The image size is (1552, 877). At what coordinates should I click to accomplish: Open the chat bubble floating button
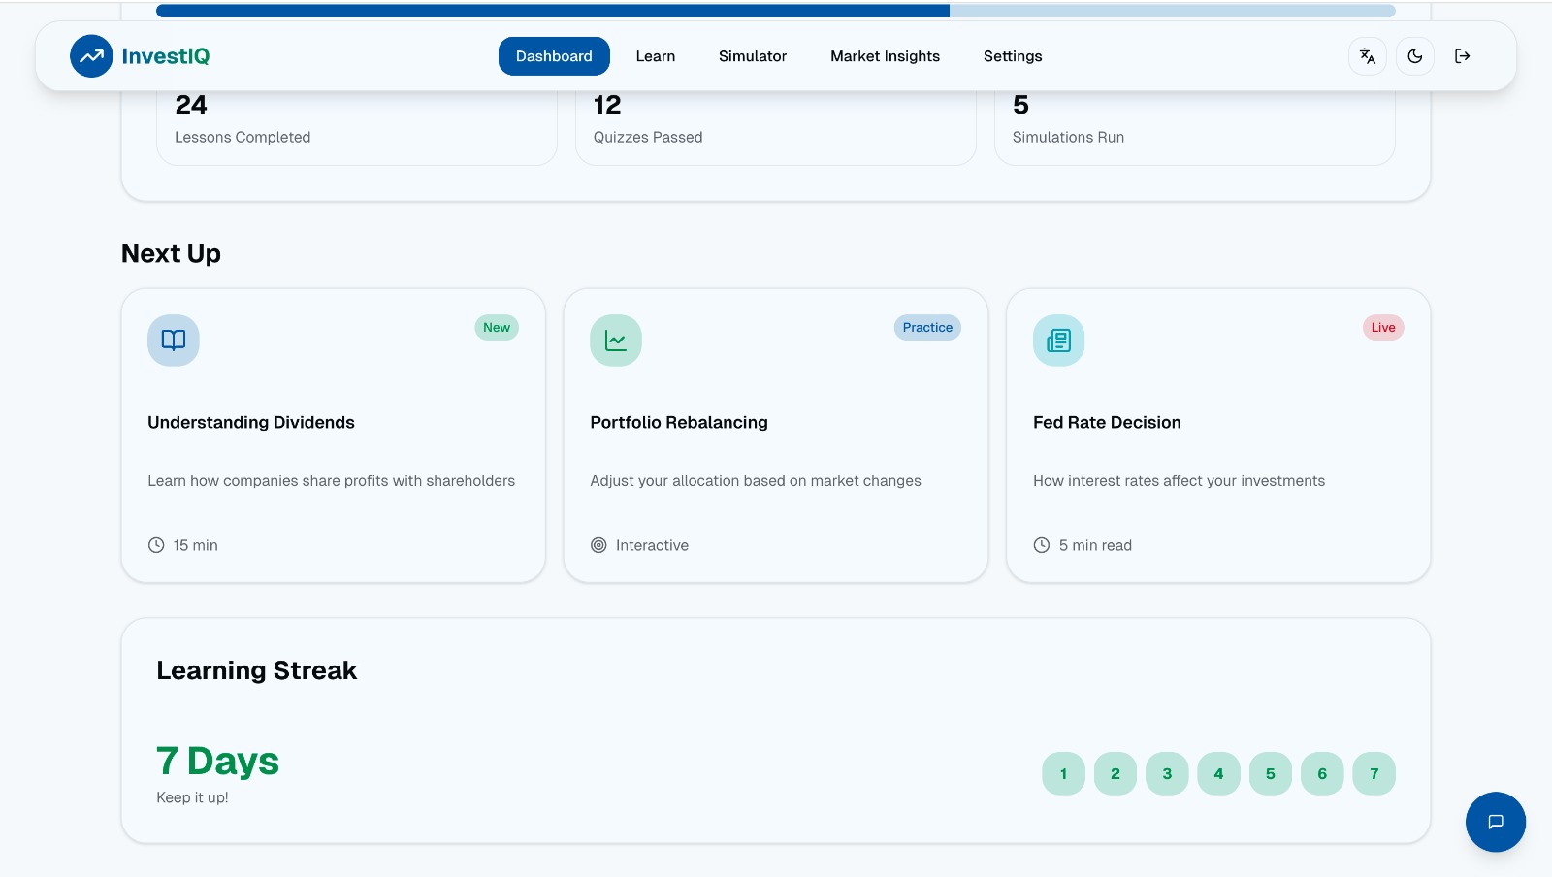[1496, 822]
